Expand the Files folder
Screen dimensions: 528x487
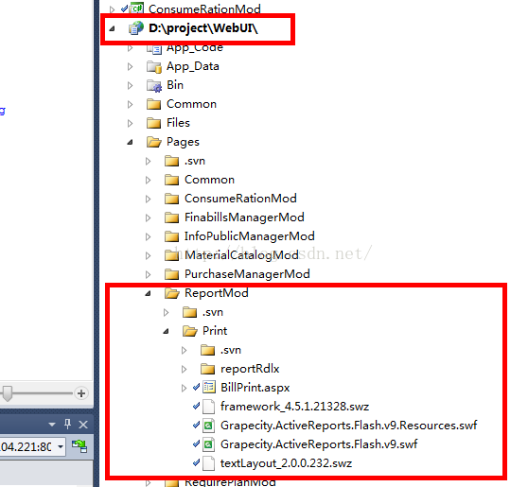tap(131, 123)
